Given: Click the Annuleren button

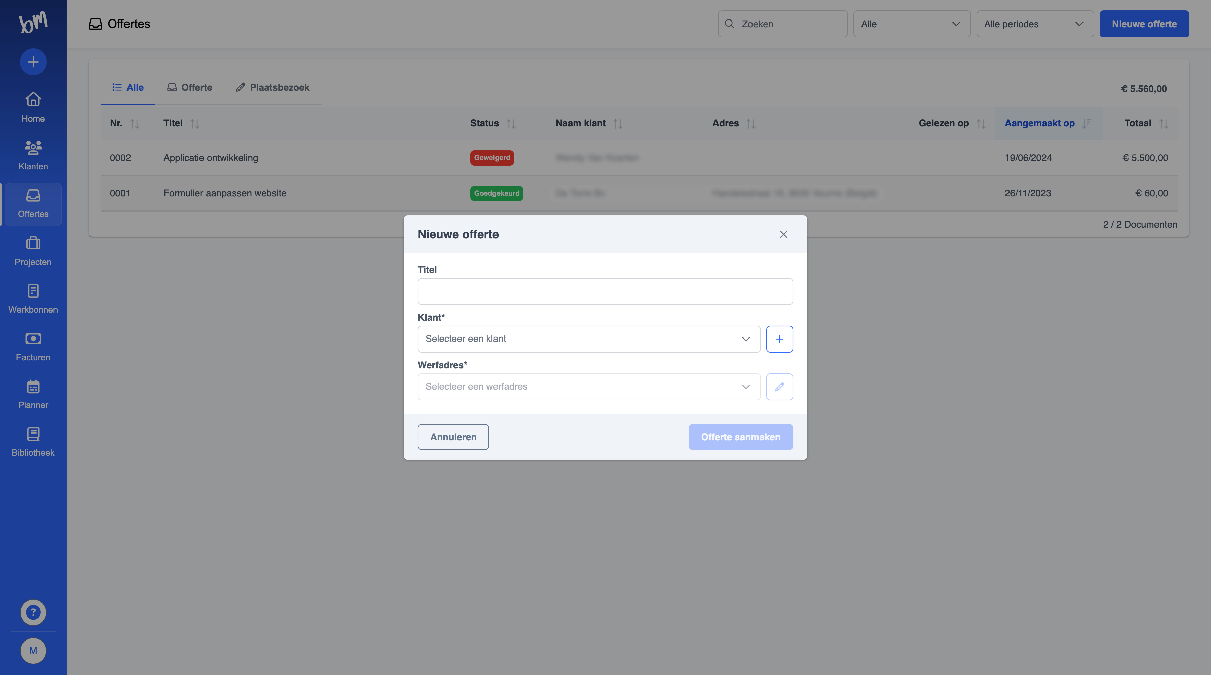Looking at the screenshot, I should pyautogui.click(x=453, y=437).
